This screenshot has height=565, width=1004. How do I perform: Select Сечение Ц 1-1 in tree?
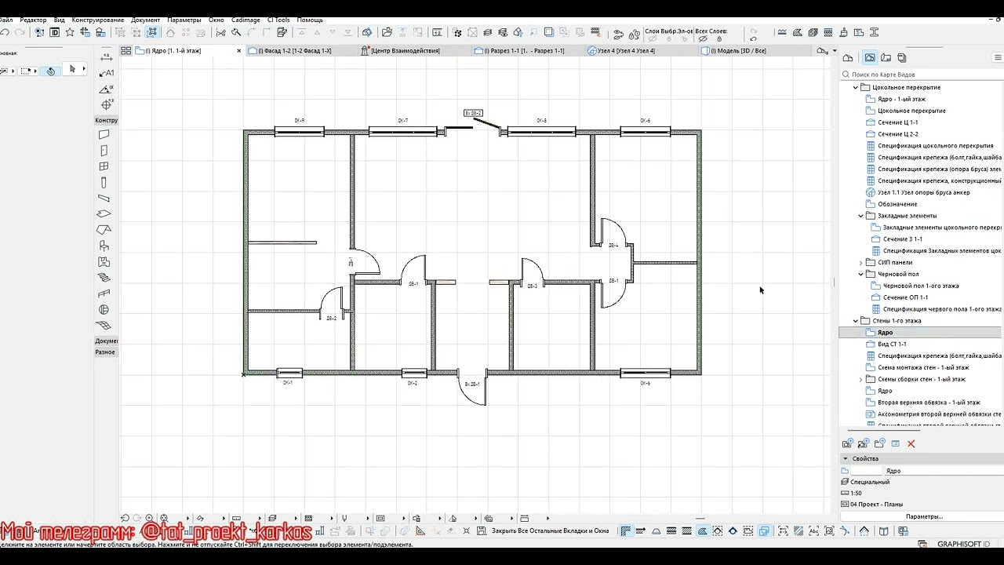[897, 122]
